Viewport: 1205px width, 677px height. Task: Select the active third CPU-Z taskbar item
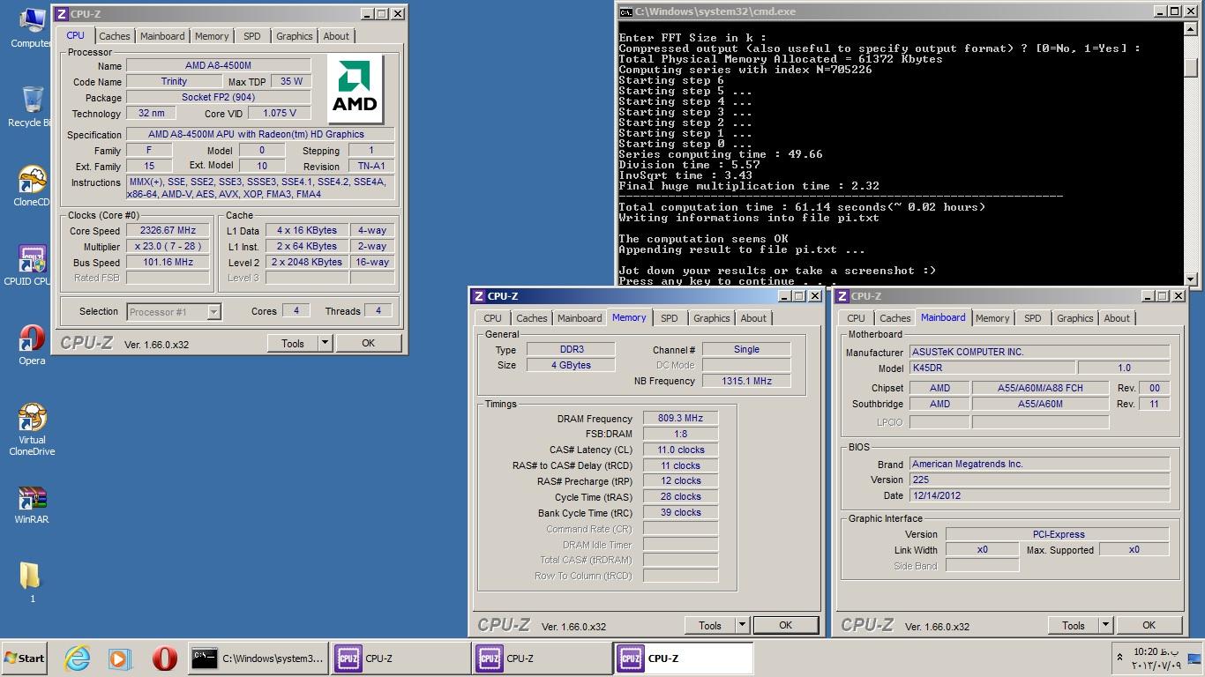click(x=684, y=658)
